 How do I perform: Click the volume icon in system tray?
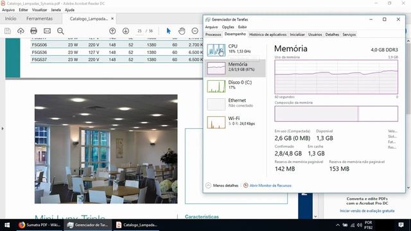click(x=360, y=225)
